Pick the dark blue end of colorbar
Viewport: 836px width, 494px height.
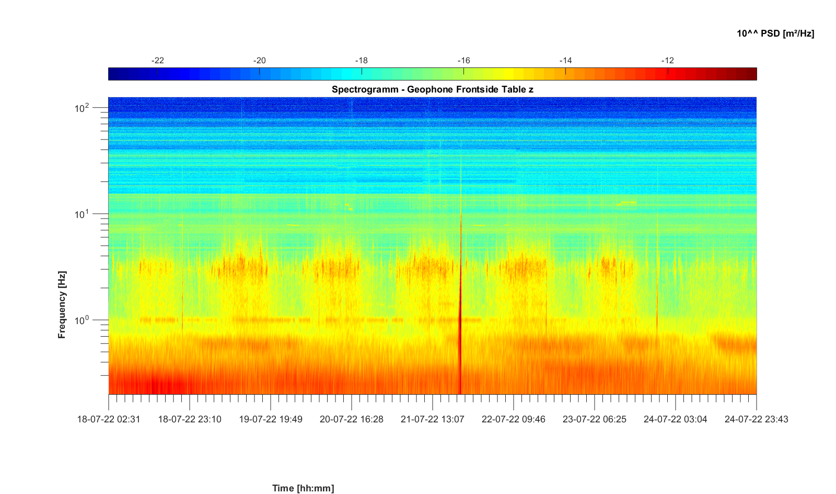114,74
